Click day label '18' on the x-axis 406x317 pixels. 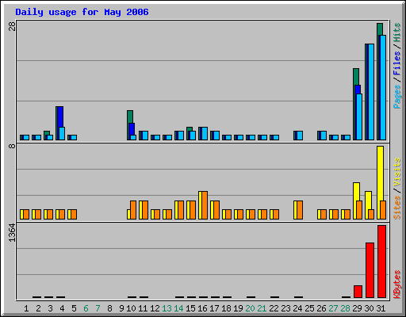(226, 308)
